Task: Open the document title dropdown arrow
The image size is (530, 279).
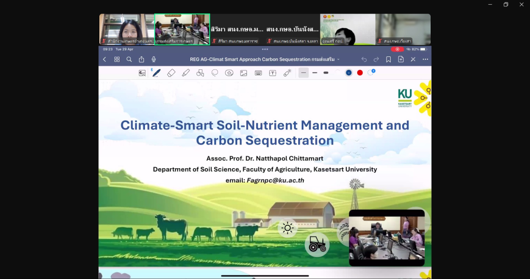Action: (x=338, y=60)
